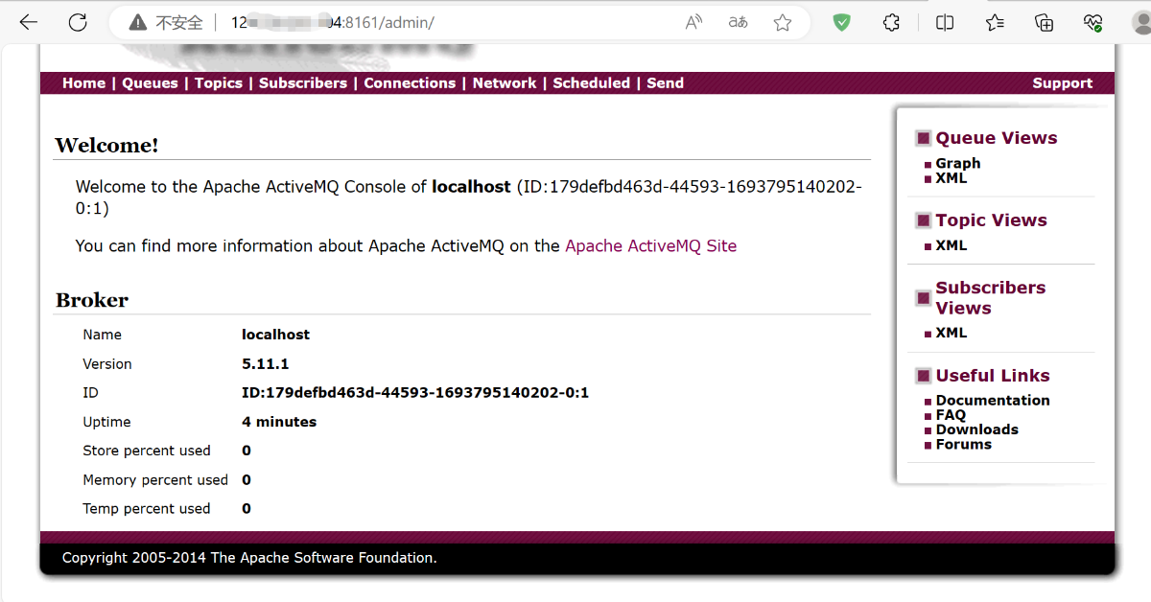This screenshot has height=602, width=1151.
Task: Click the Useful Links sidebar heading
Action: (993, 376)
